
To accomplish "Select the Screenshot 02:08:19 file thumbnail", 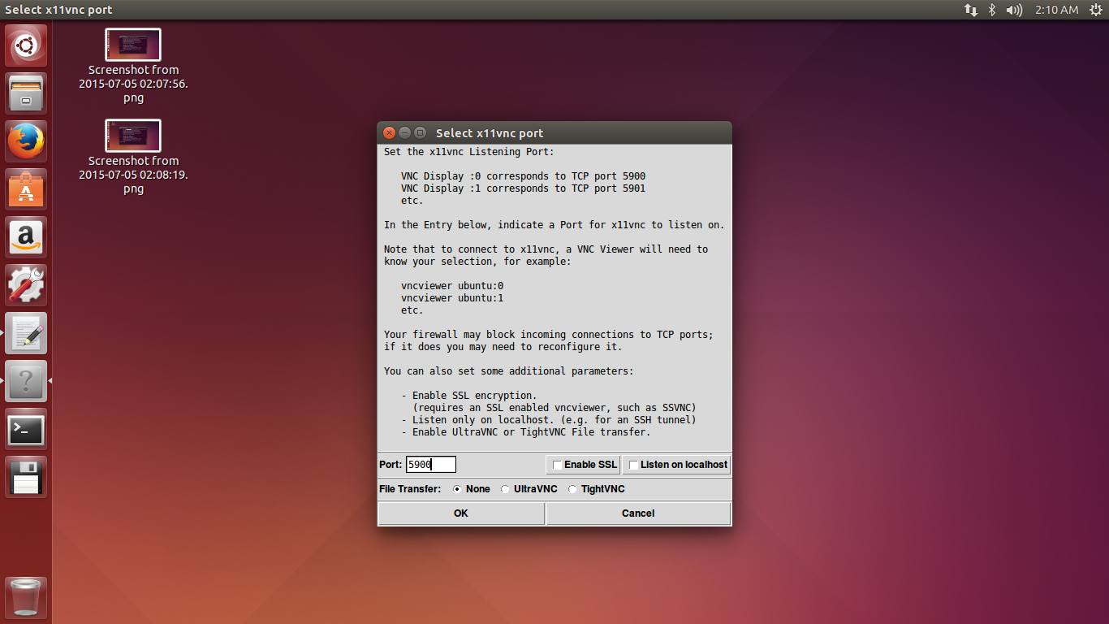I will pos(133,136).
